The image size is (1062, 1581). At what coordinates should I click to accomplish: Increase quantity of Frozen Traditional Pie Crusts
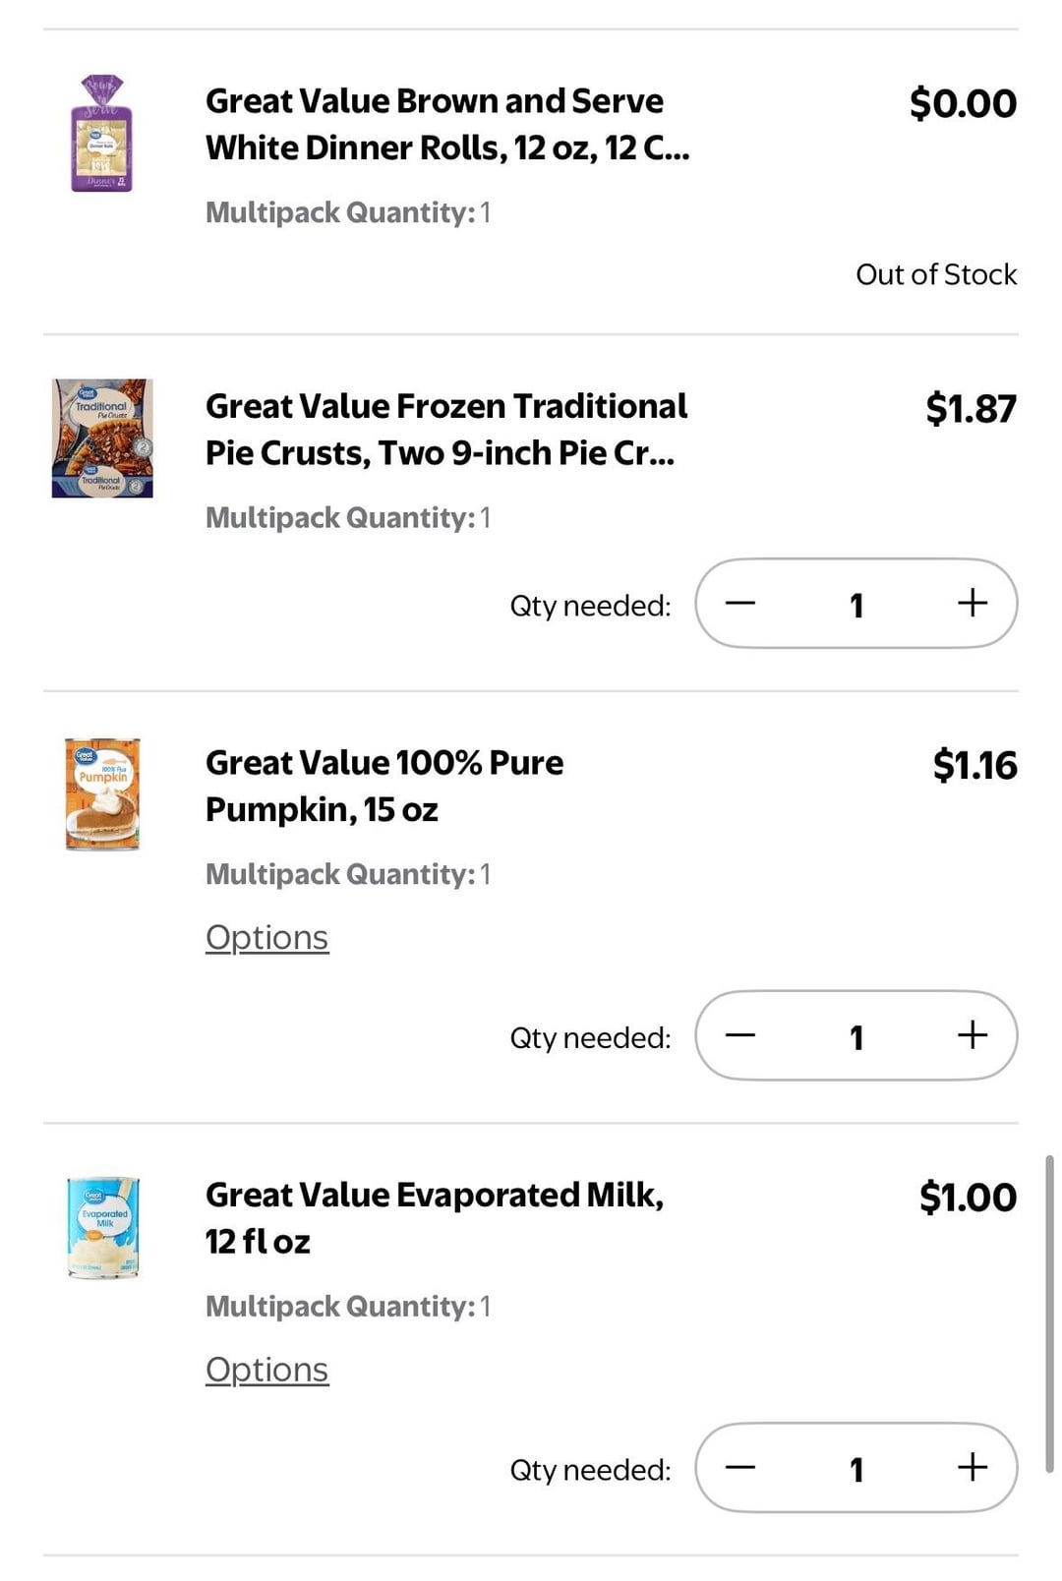pos(972,603)
